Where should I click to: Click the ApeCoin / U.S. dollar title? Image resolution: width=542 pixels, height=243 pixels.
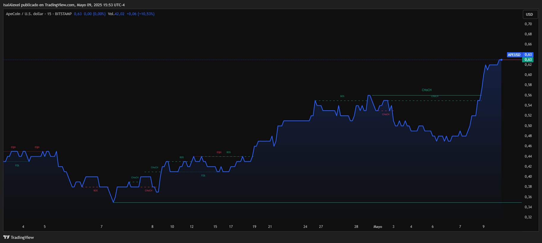tap(25, 14)
